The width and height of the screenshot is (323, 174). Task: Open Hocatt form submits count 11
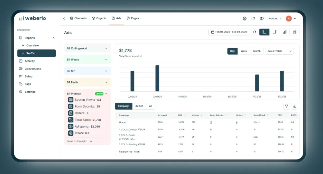click(x=211, y=122)
